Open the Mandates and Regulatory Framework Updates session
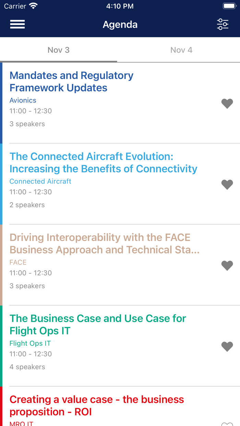 [x=71, y=82]
